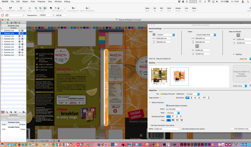This screenshot has height=147, width=251.
Task: Open the Paint menu
Action: coord(33,2)
